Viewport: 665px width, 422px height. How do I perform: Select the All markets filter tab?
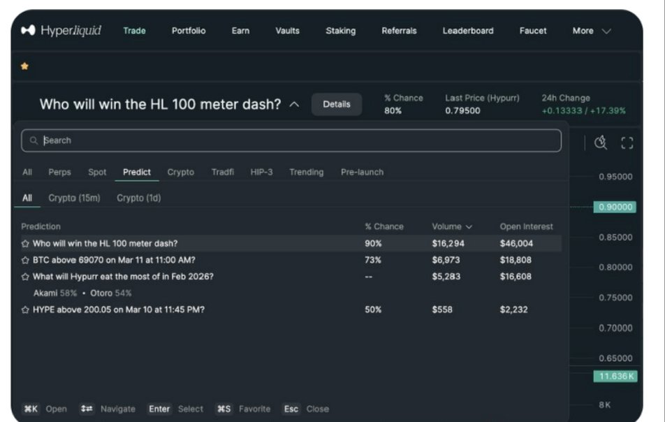27,172
